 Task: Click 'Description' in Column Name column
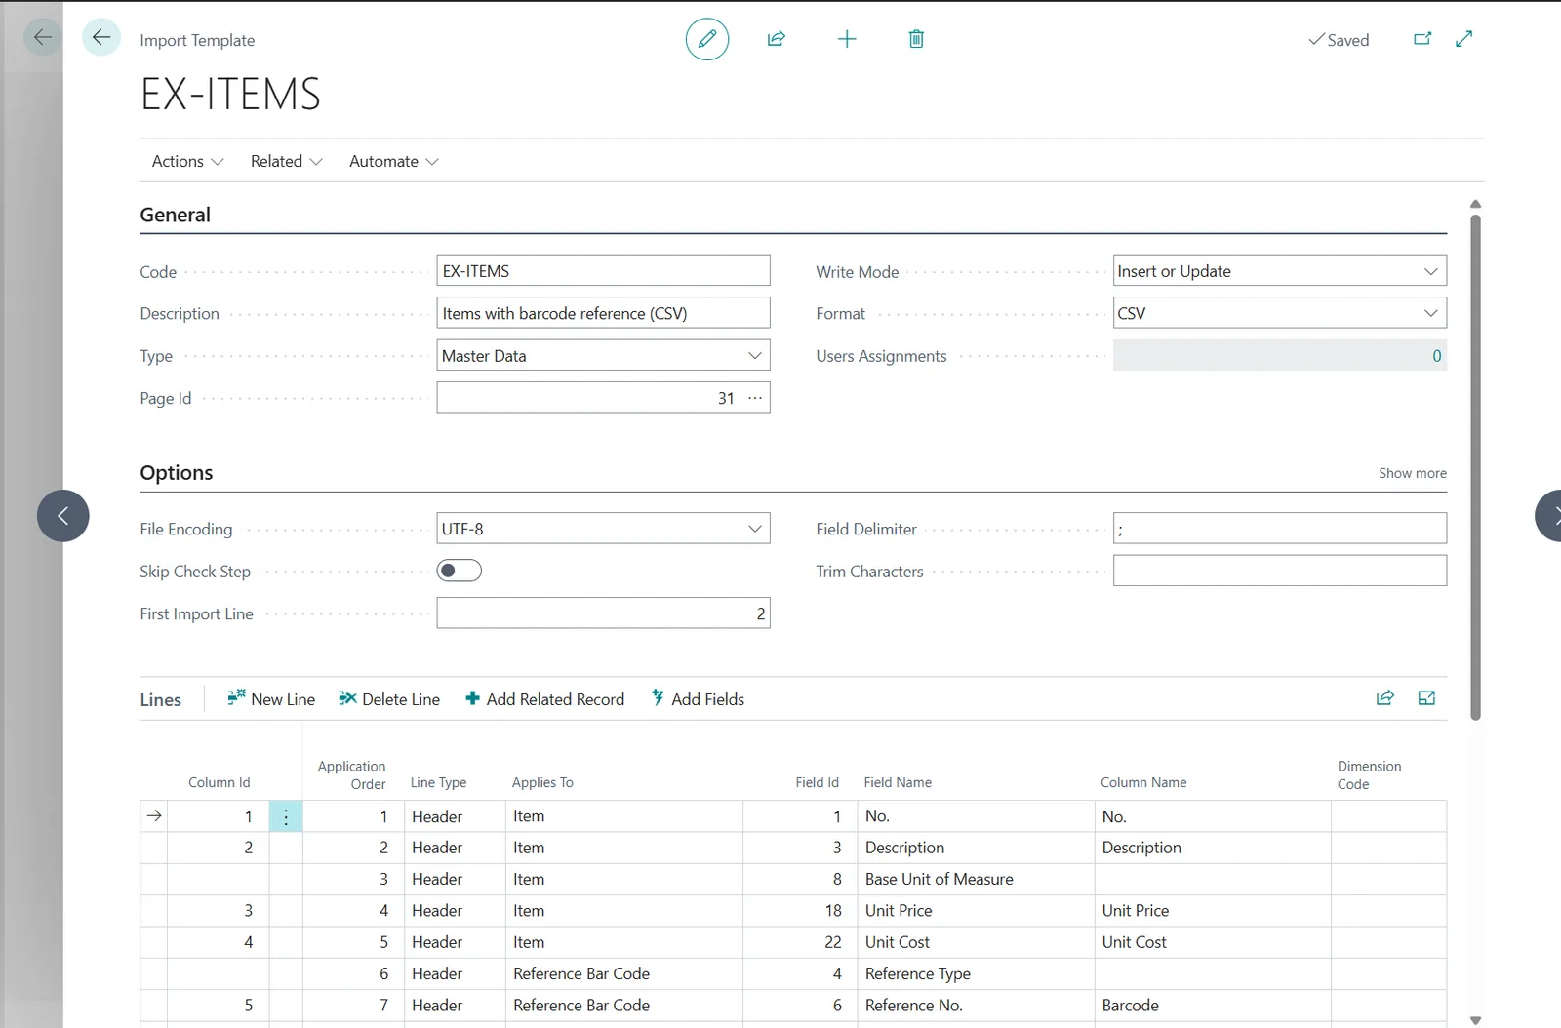click(x=1213, y=848)
